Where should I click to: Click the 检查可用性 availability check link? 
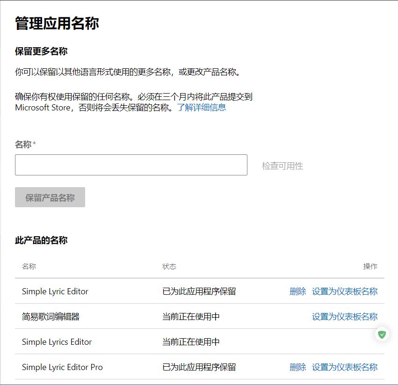[x=282, y=165]
